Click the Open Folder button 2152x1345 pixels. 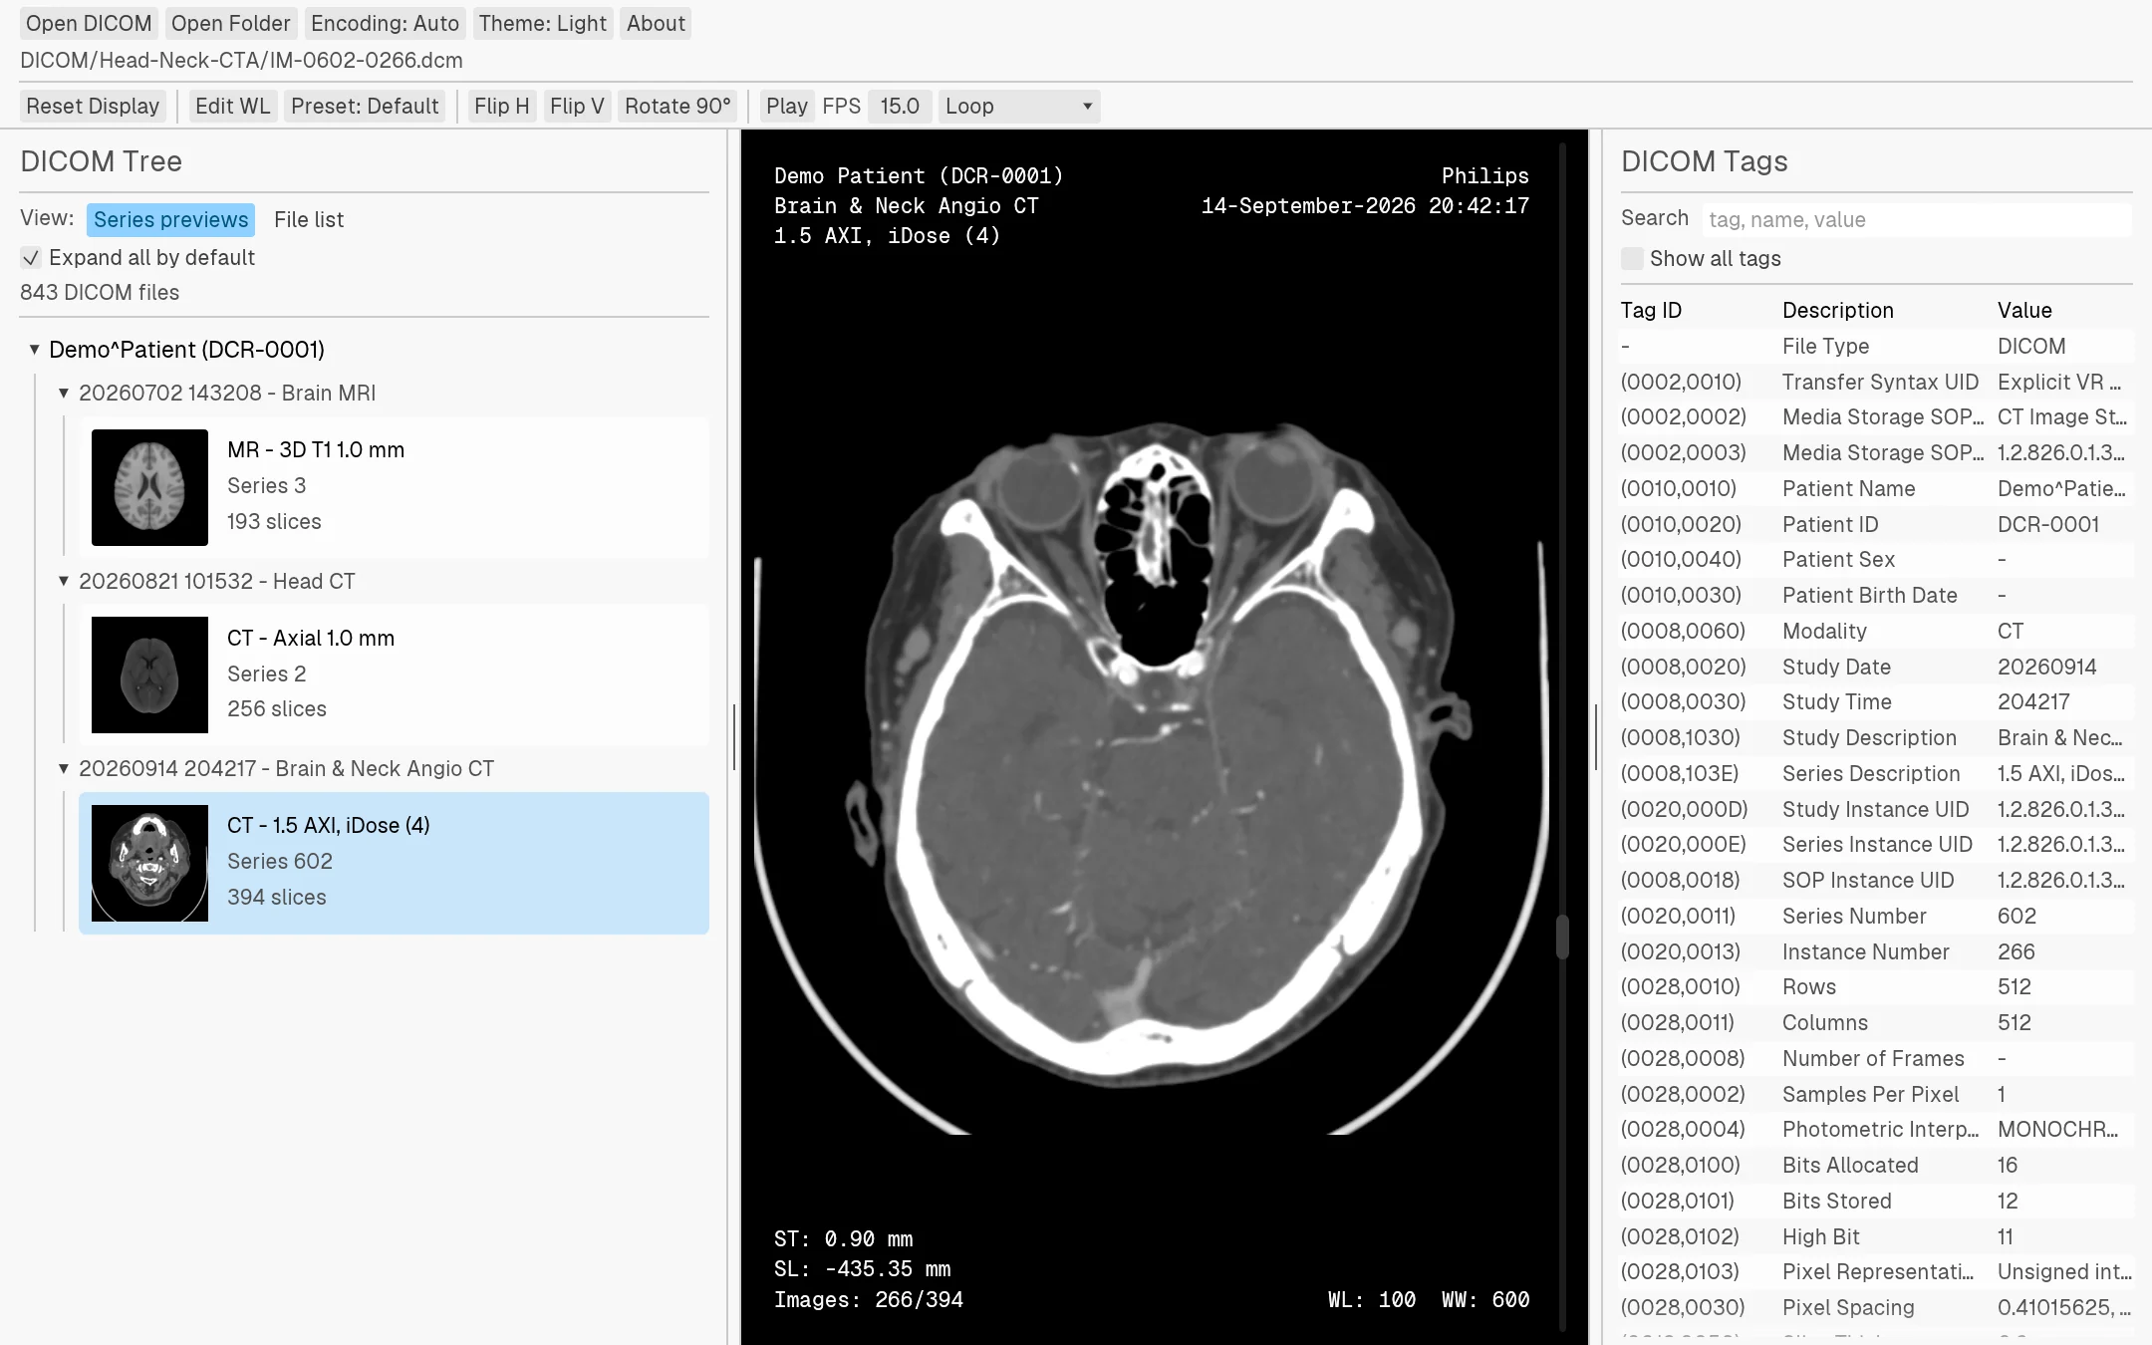tap(230, 23)
